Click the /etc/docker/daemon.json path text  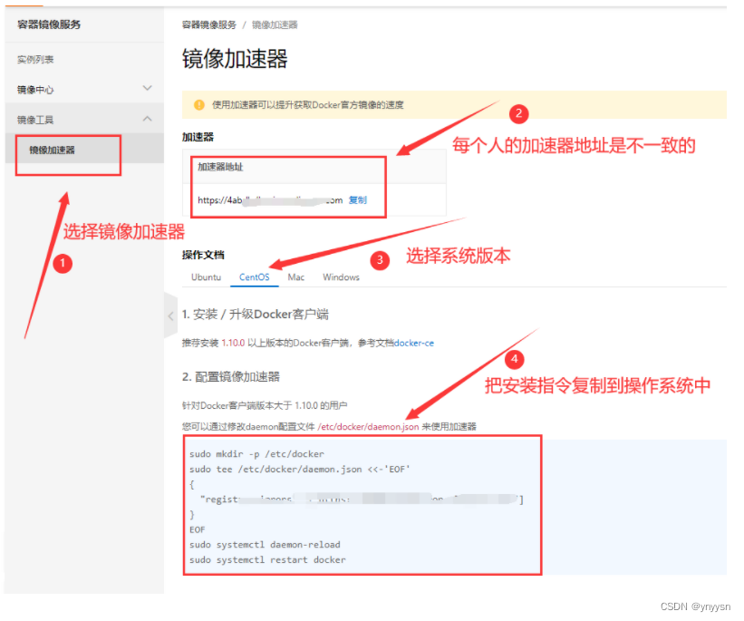tap(368, 426)
